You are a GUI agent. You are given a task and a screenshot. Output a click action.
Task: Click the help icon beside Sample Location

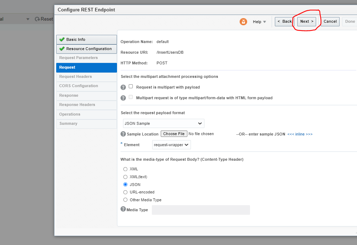[x=123, y=134]
